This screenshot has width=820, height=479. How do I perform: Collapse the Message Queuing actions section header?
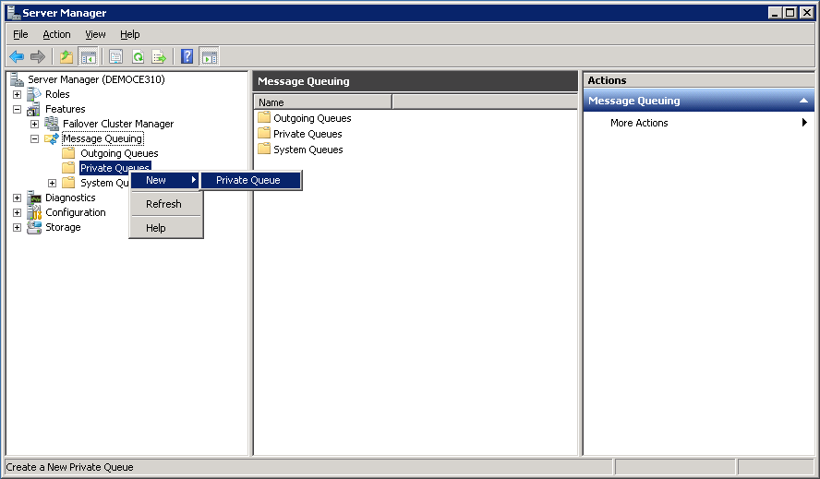pyautogui.click(x=803, y=101)
